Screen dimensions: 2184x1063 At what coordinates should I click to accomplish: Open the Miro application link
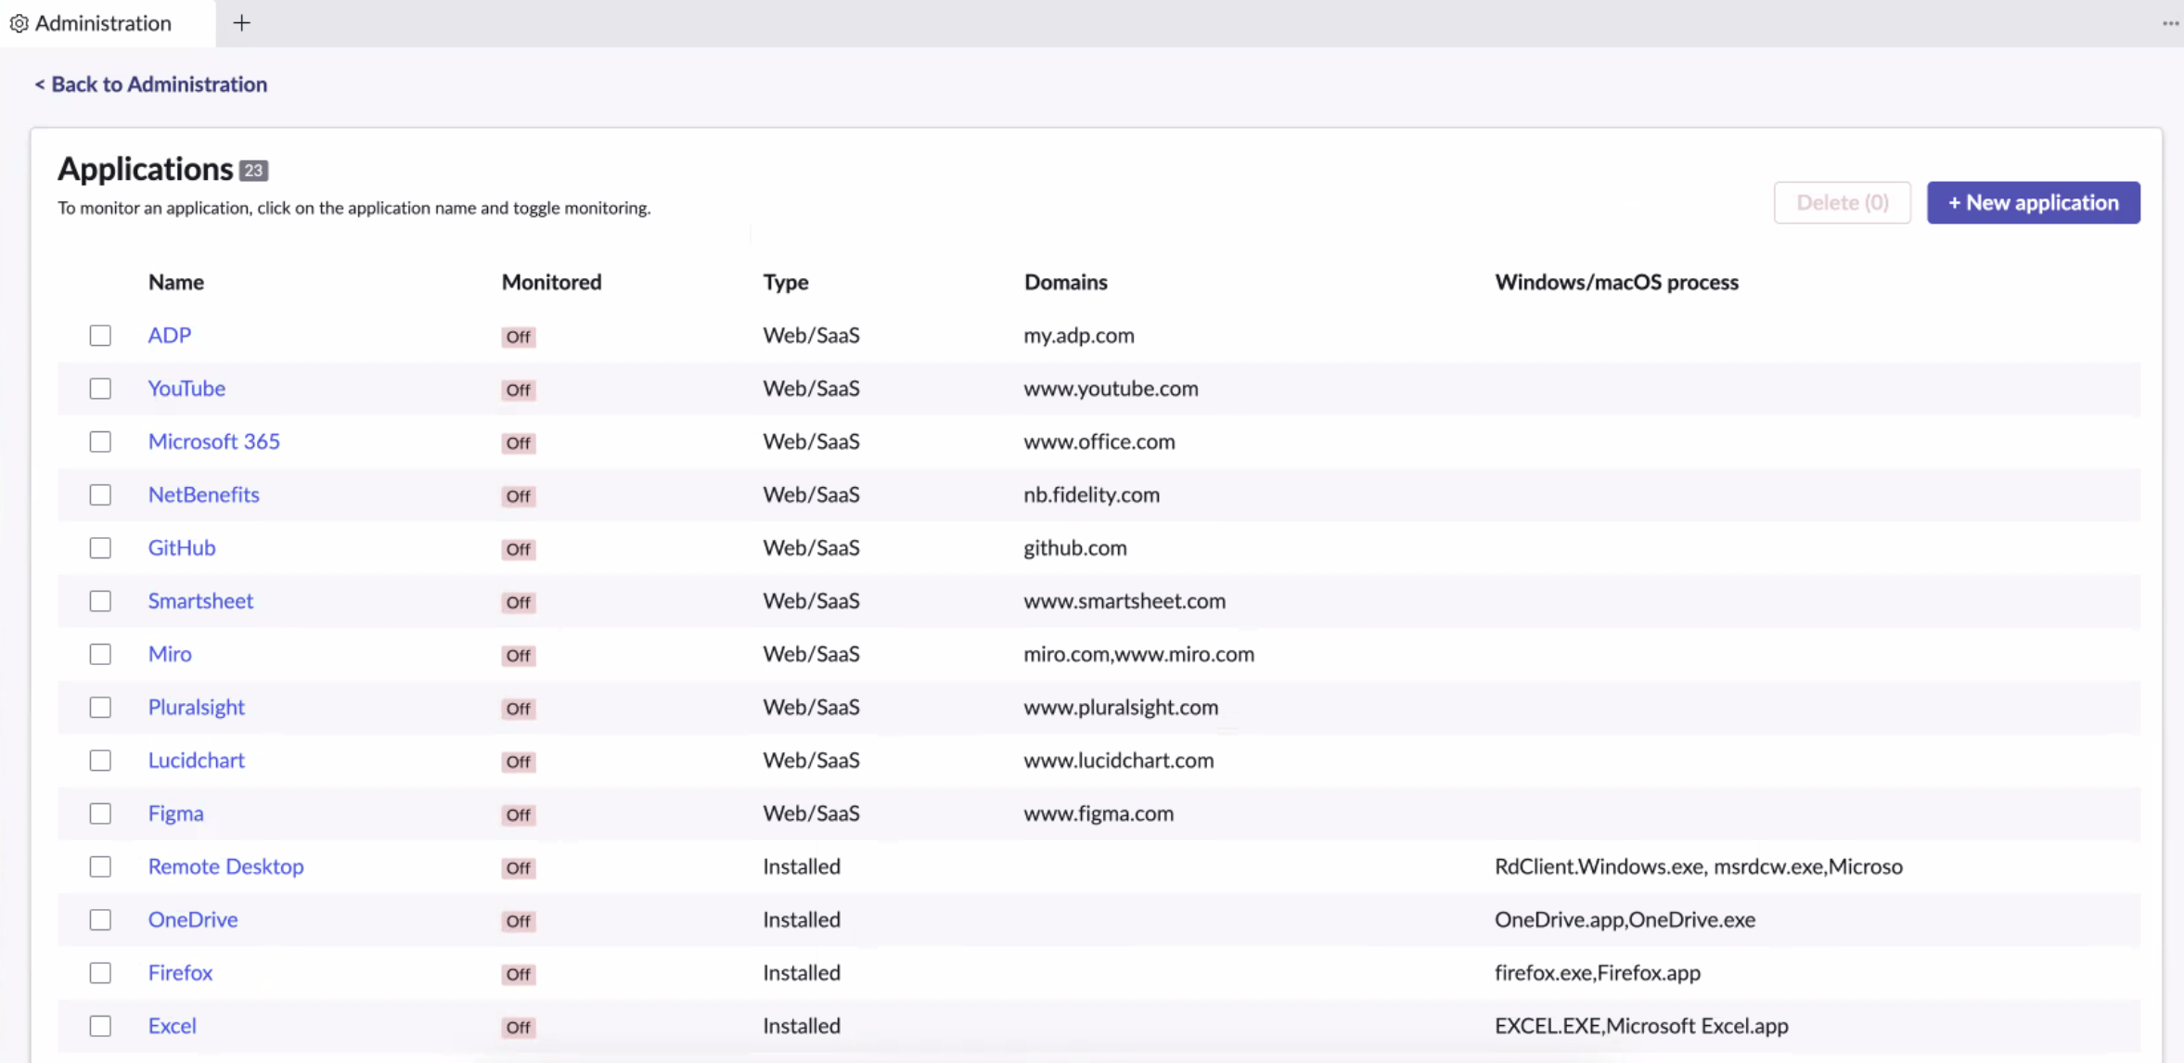click(x=170, y=654)
